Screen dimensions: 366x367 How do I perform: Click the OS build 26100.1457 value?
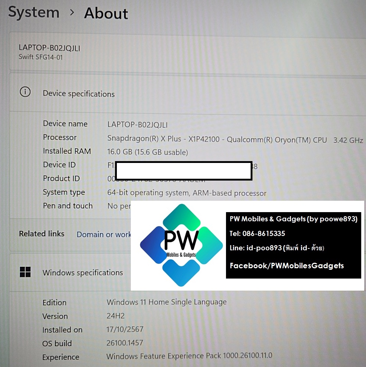tap(125, 343)
